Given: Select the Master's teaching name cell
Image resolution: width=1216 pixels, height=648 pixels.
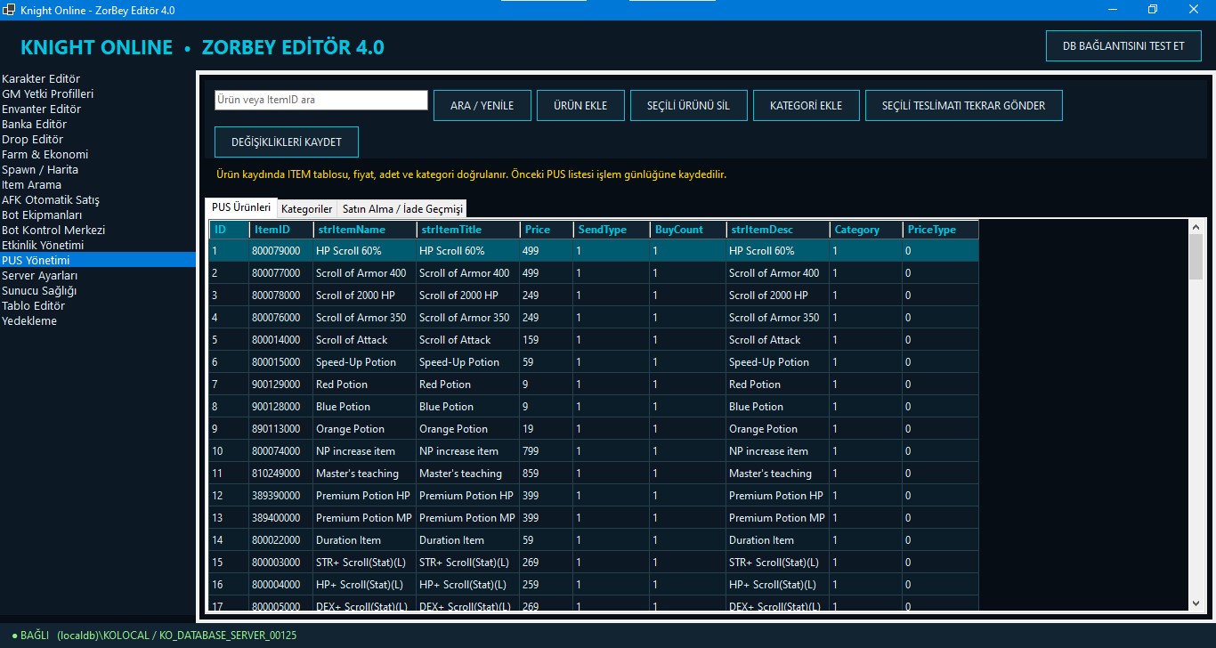Looking at the screenshot, I should [x=365, y=474].
